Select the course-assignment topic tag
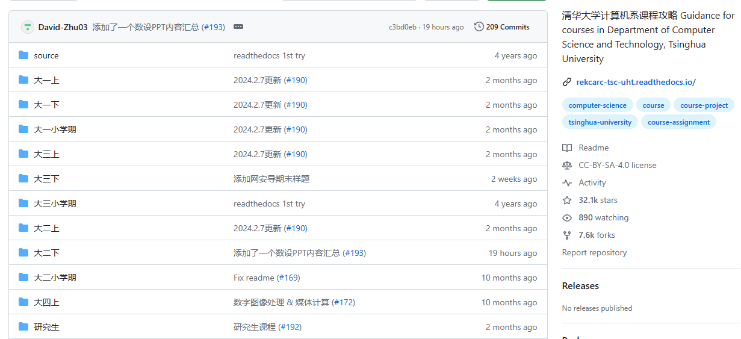Viewport: 741px width, 339px height. [678, 122]
